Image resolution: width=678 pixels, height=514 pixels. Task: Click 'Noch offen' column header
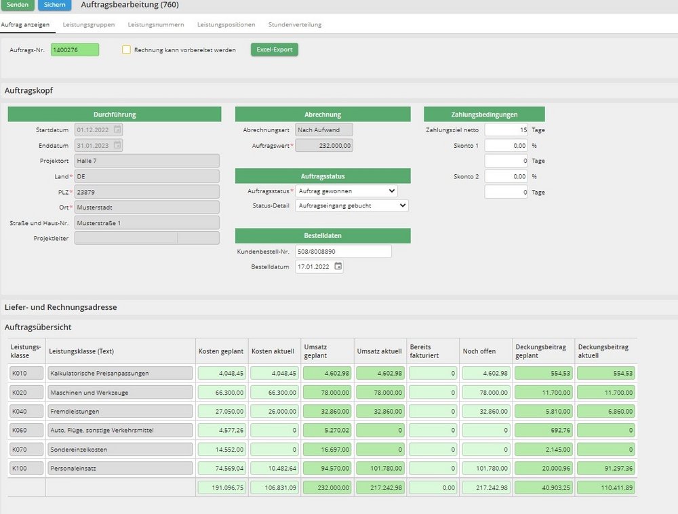[x=479, y=351]
